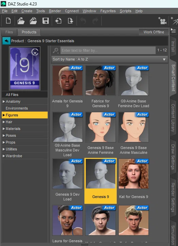The image size is (178, 246).
Task: Click the New Scene file icon
Action: click(x=8, y=21)
